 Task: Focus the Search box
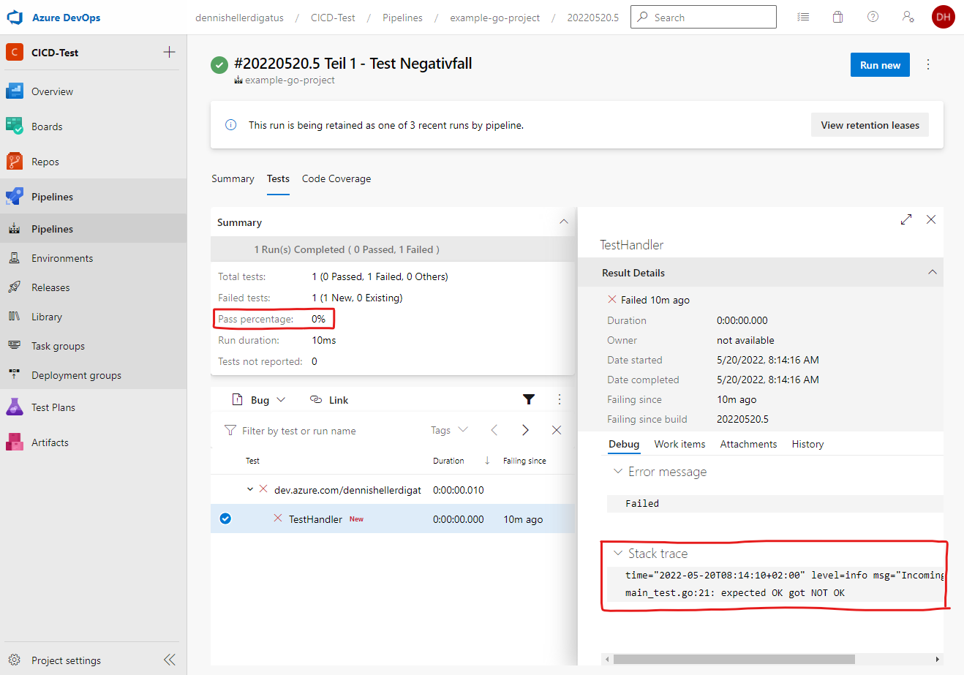(704, 17)
